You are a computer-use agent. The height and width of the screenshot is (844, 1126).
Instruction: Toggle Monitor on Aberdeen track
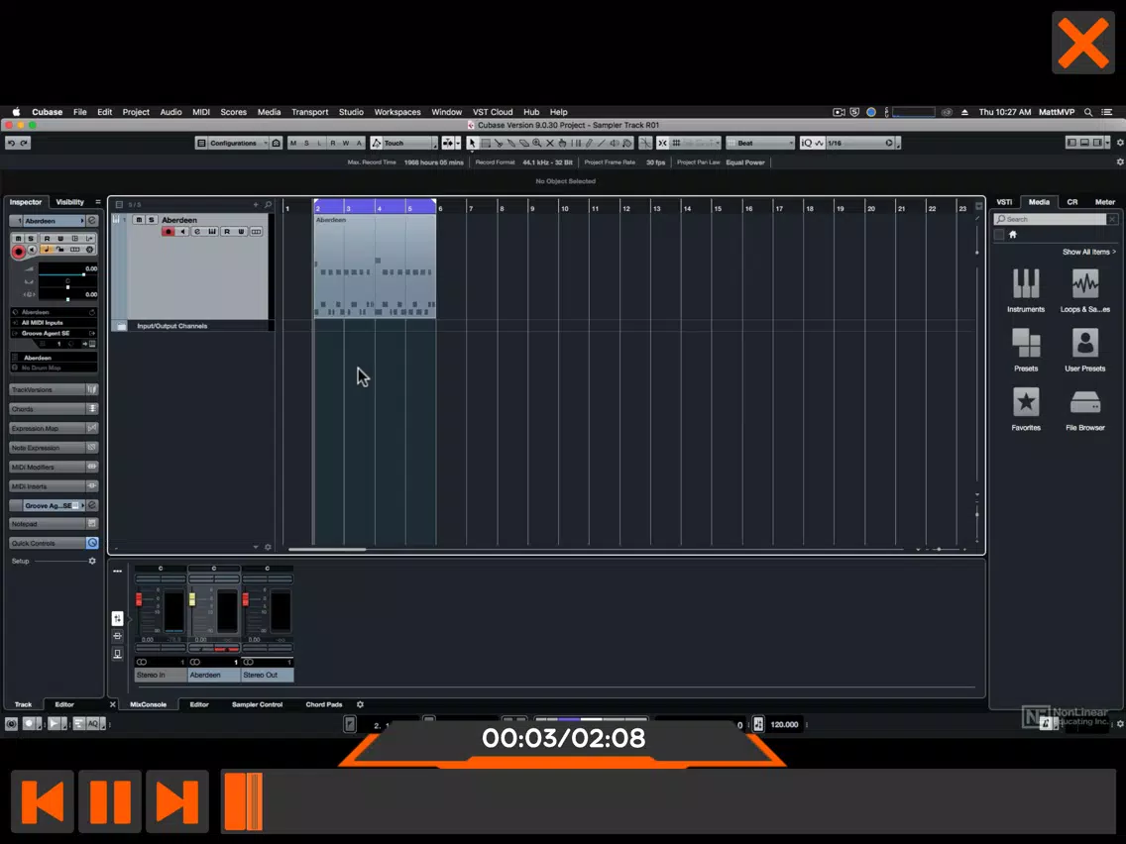pos(182,232)
